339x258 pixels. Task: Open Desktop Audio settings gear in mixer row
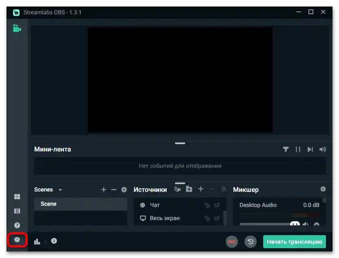(317, 224)
